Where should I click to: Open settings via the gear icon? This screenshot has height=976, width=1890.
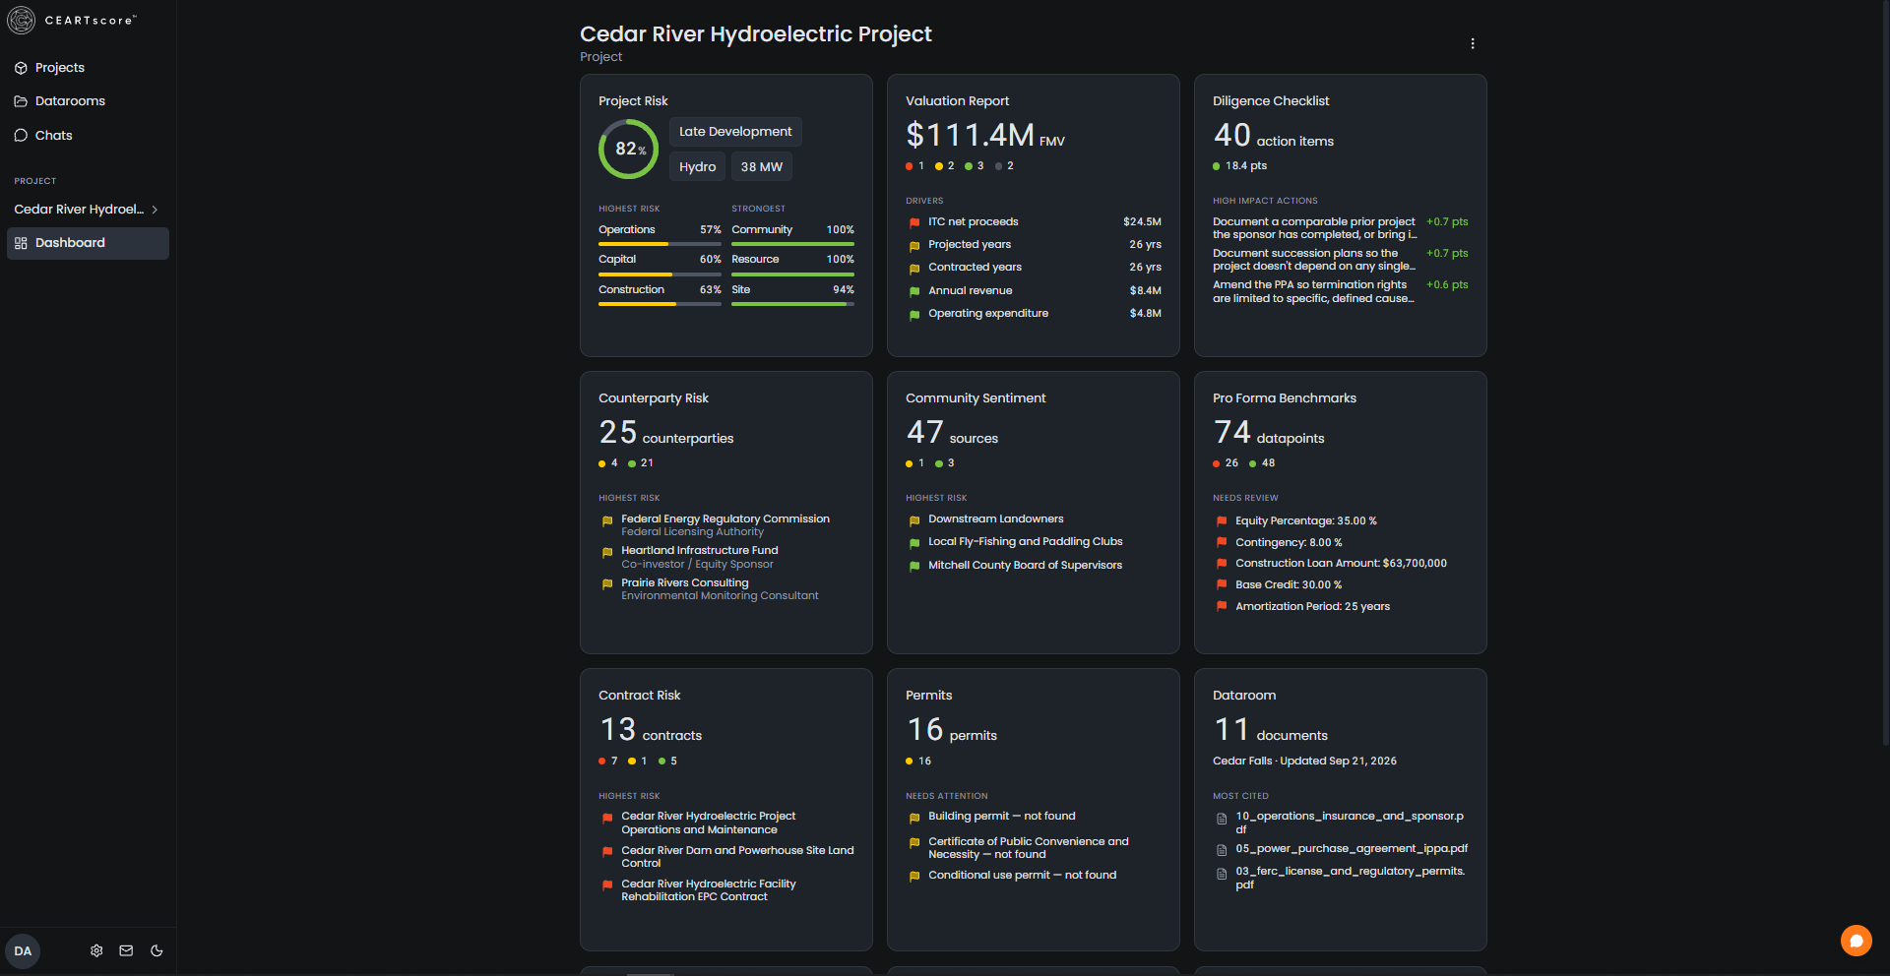pyautogui.click(x=96, y=950)
